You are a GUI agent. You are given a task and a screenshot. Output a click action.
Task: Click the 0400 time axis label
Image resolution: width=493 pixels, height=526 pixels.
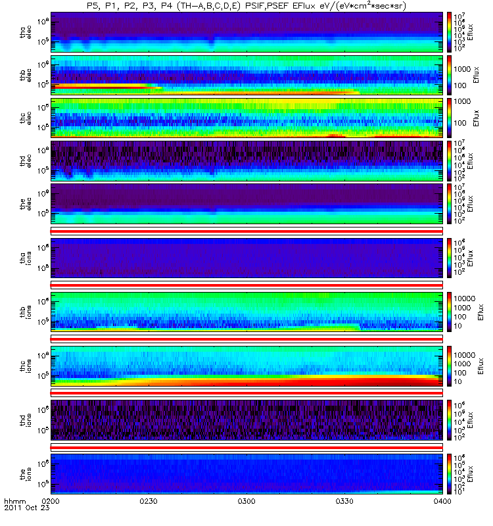pos(442,501)
